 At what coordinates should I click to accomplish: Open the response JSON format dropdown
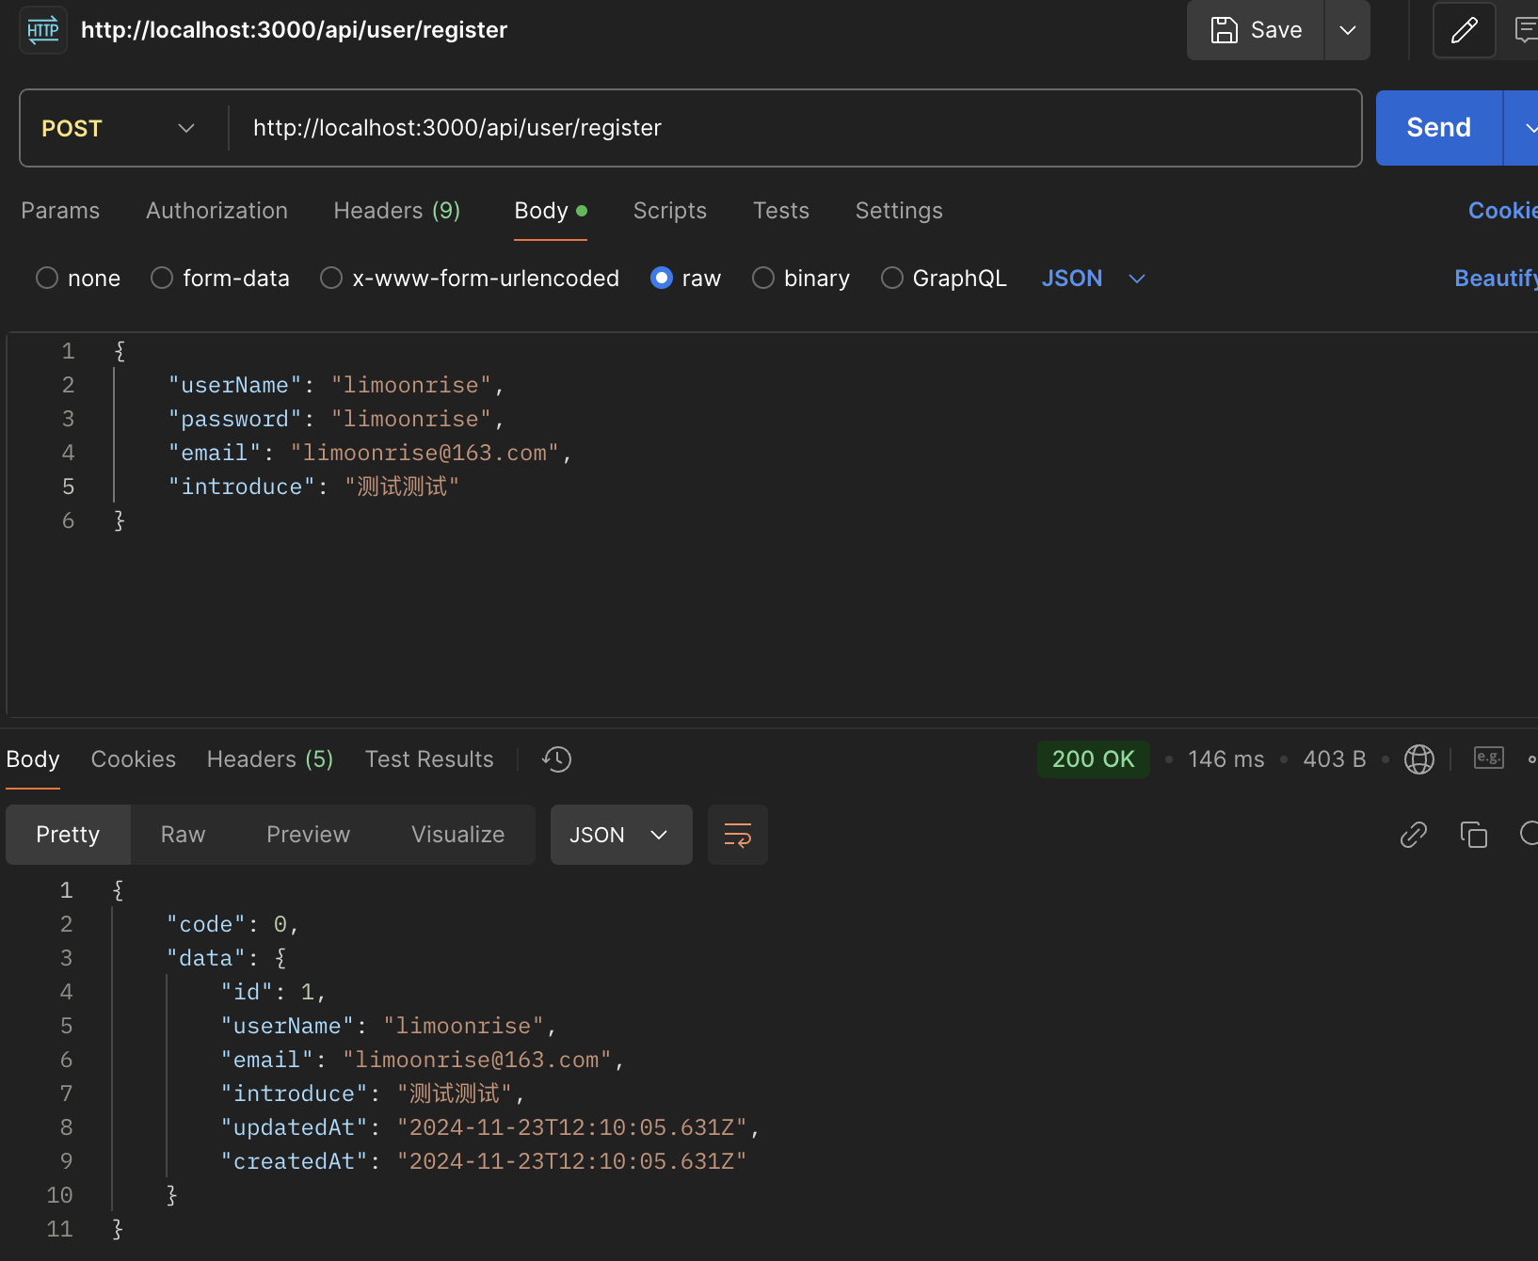tap(621, 835)
